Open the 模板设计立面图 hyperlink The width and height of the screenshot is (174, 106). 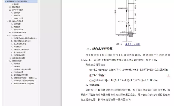point(133,44)
